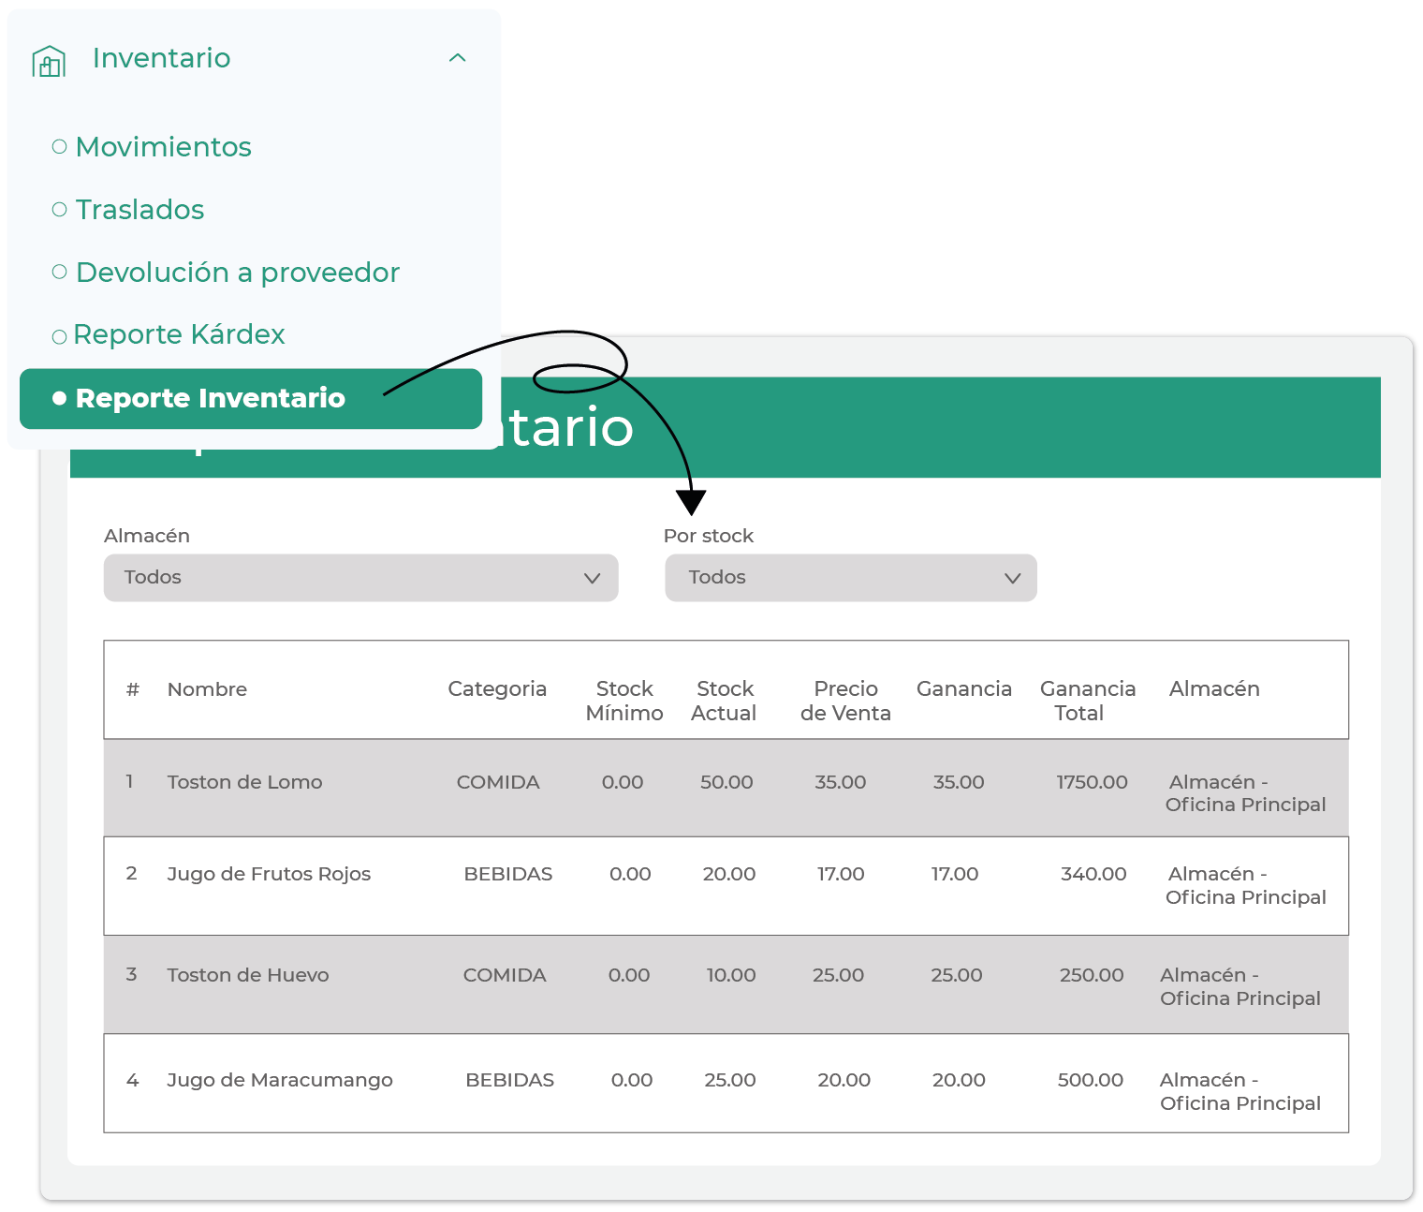Screen dimensions: 1423x1212
Task: Click the Jugo de Frutos Rojos product name
Action: point(269,874)
